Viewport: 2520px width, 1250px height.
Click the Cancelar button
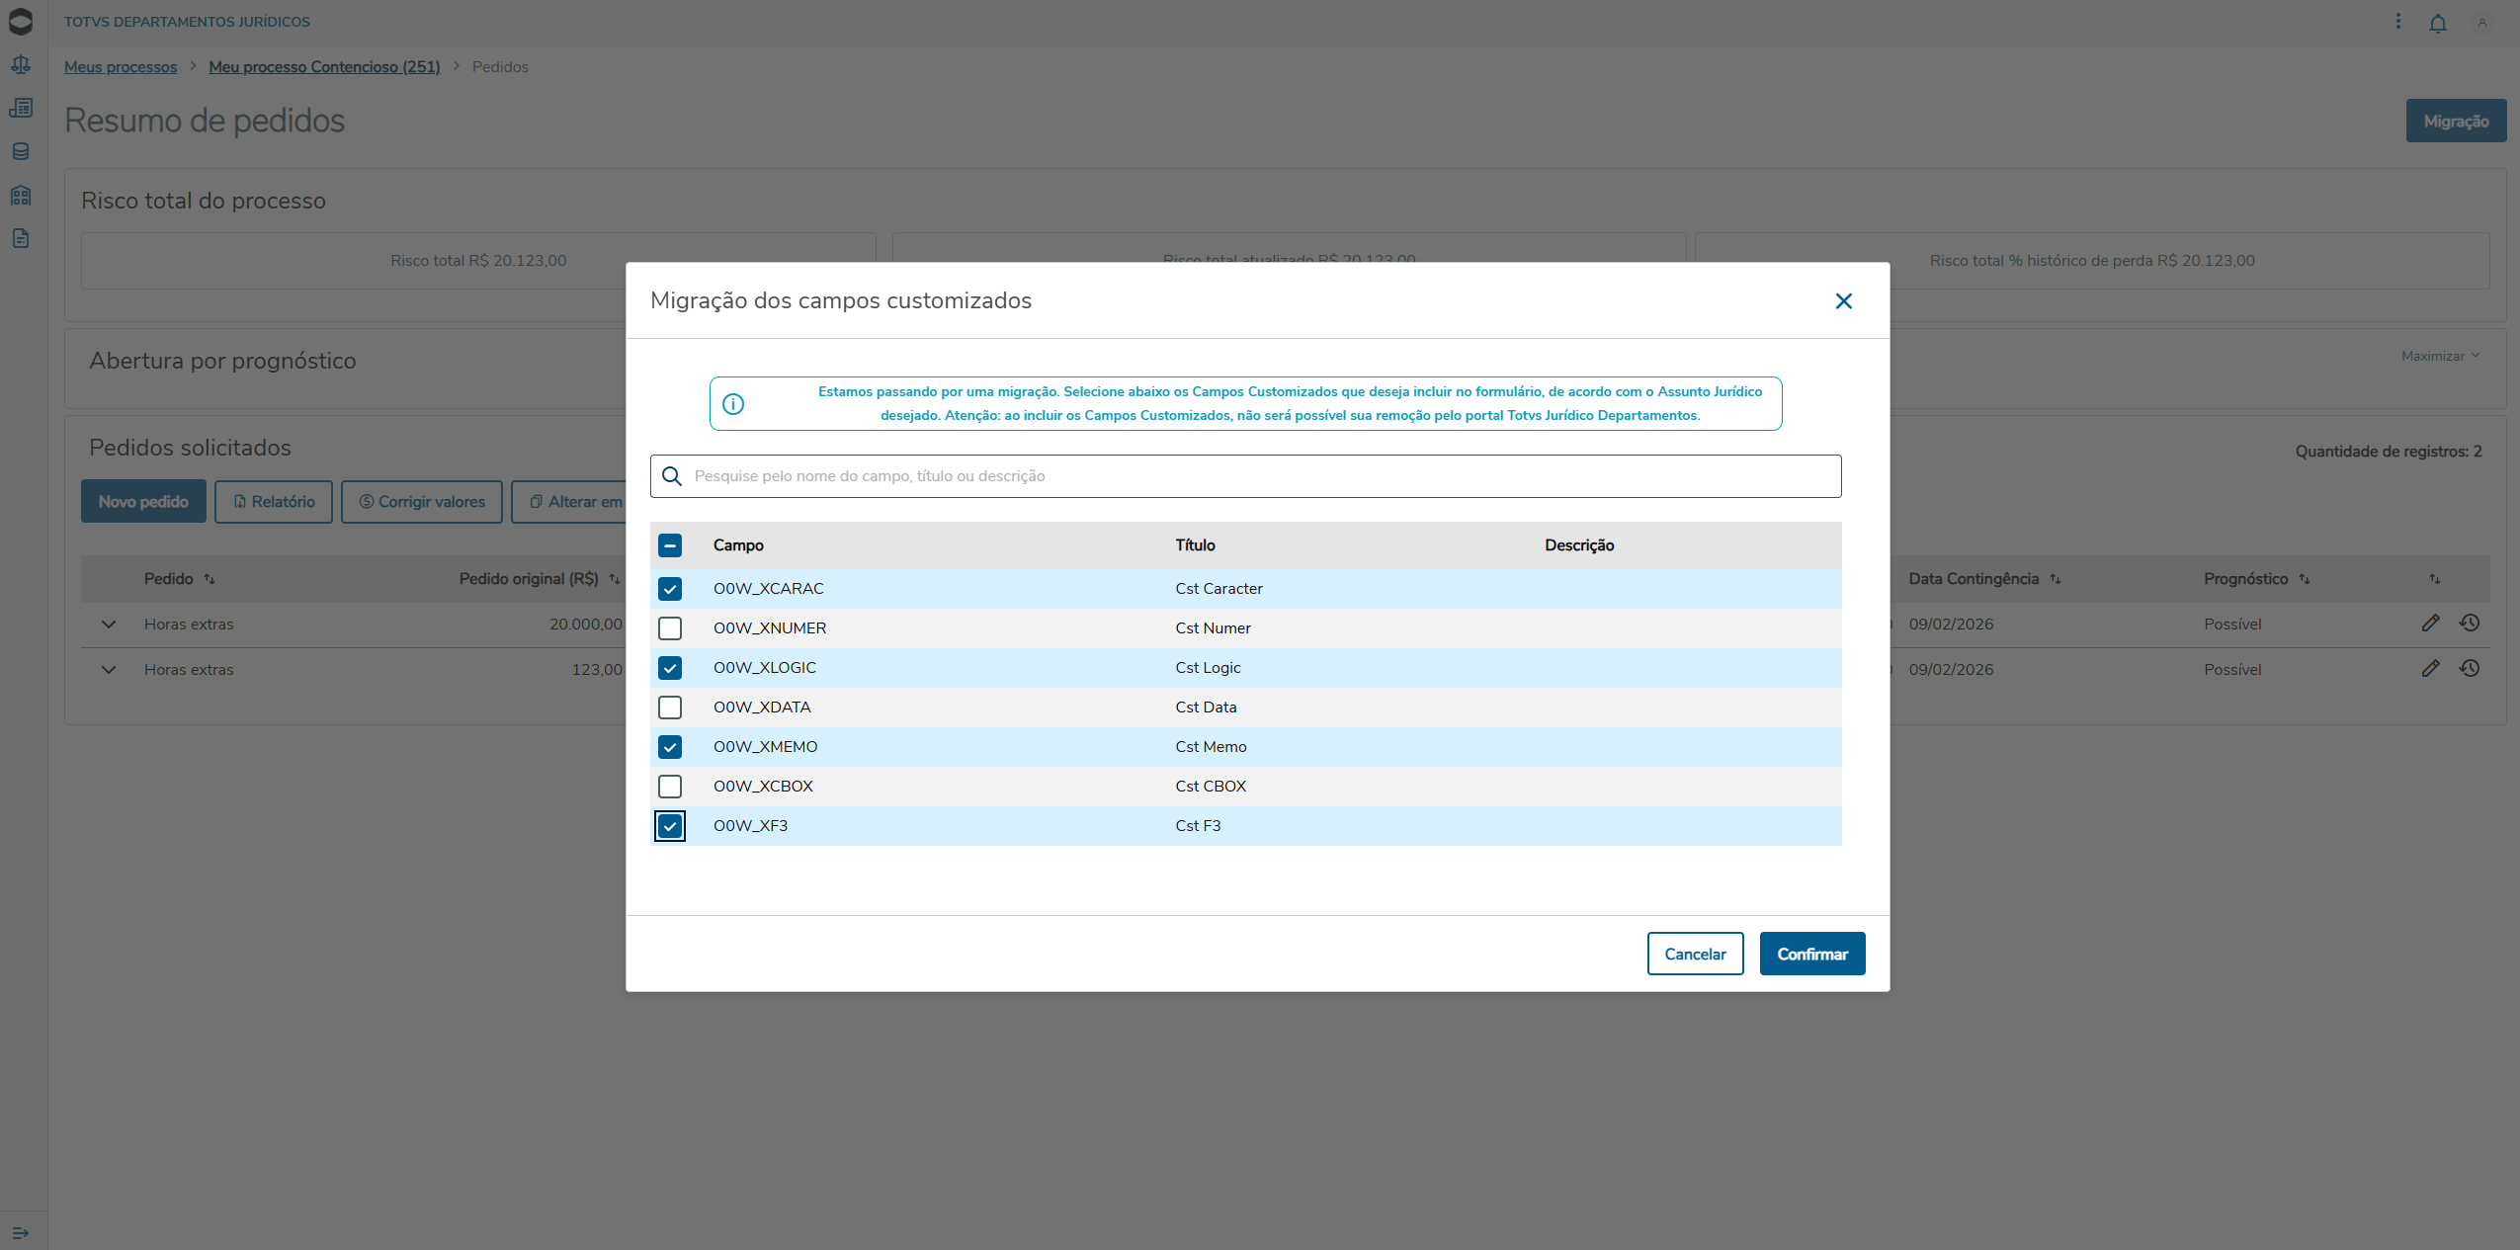1694,954
